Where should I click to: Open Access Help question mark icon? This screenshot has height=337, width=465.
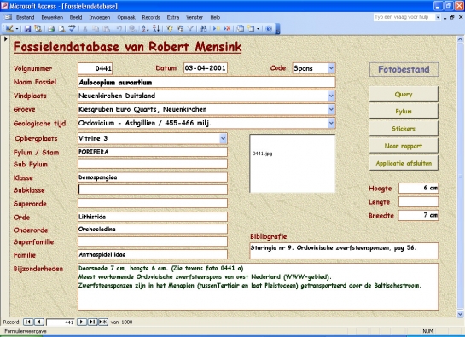click(269, 28)
